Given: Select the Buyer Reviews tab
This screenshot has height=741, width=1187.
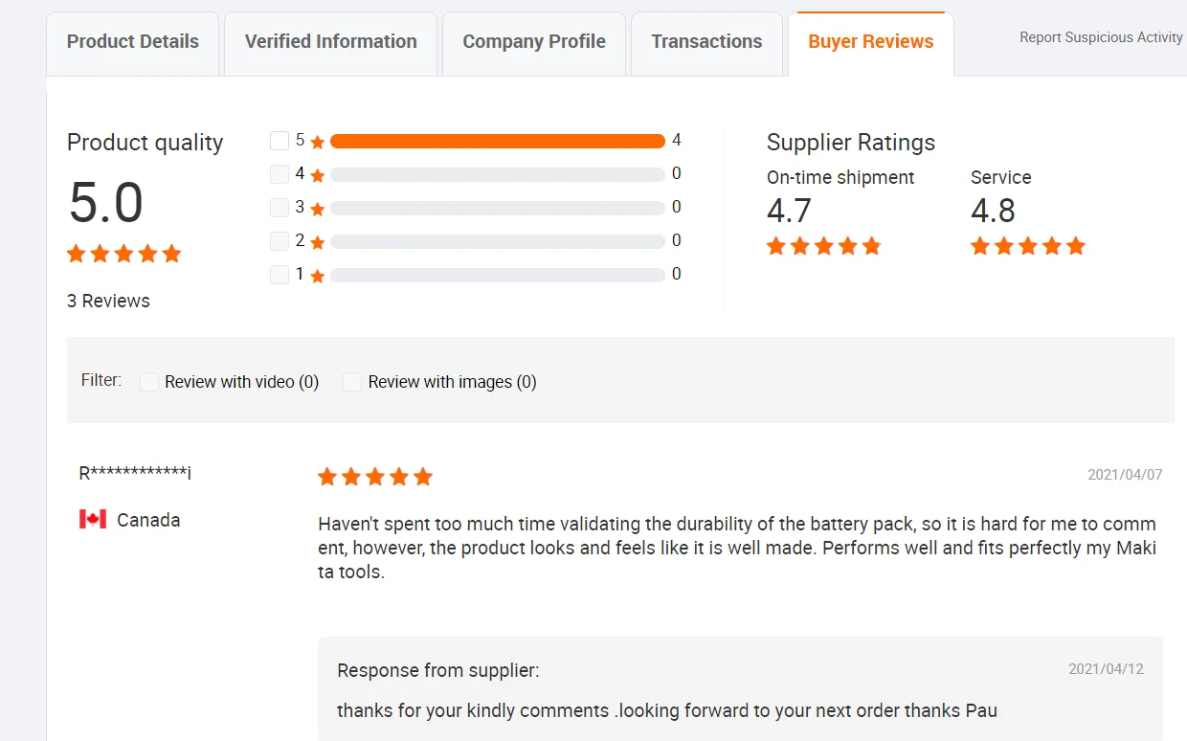Looking at the screenshot, I should click(x=870, y=42).
